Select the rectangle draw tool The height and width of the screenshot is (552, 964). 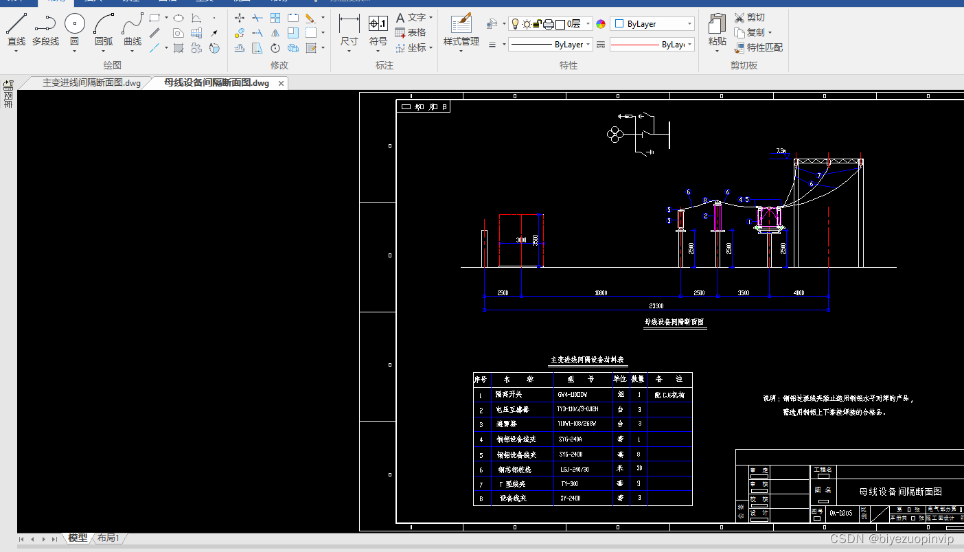[x=155, y=18]
